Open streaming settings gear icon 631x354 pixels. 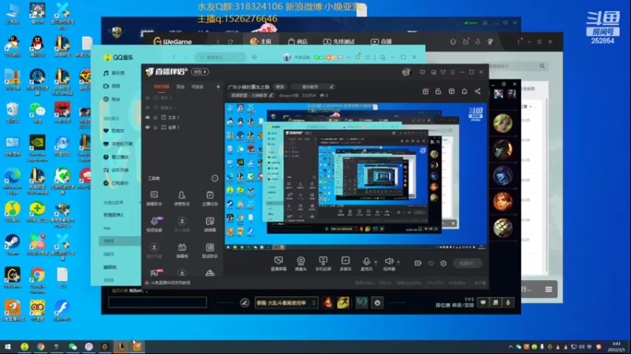(443, 264)
